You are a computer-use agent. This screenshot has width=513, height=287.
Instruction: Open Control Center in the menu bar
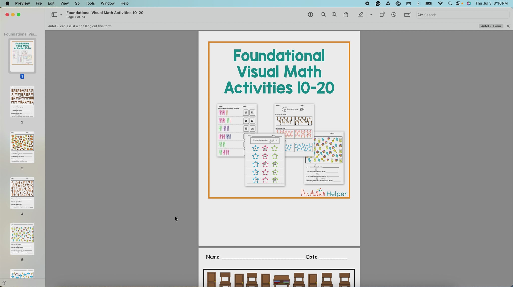(459, 3)
